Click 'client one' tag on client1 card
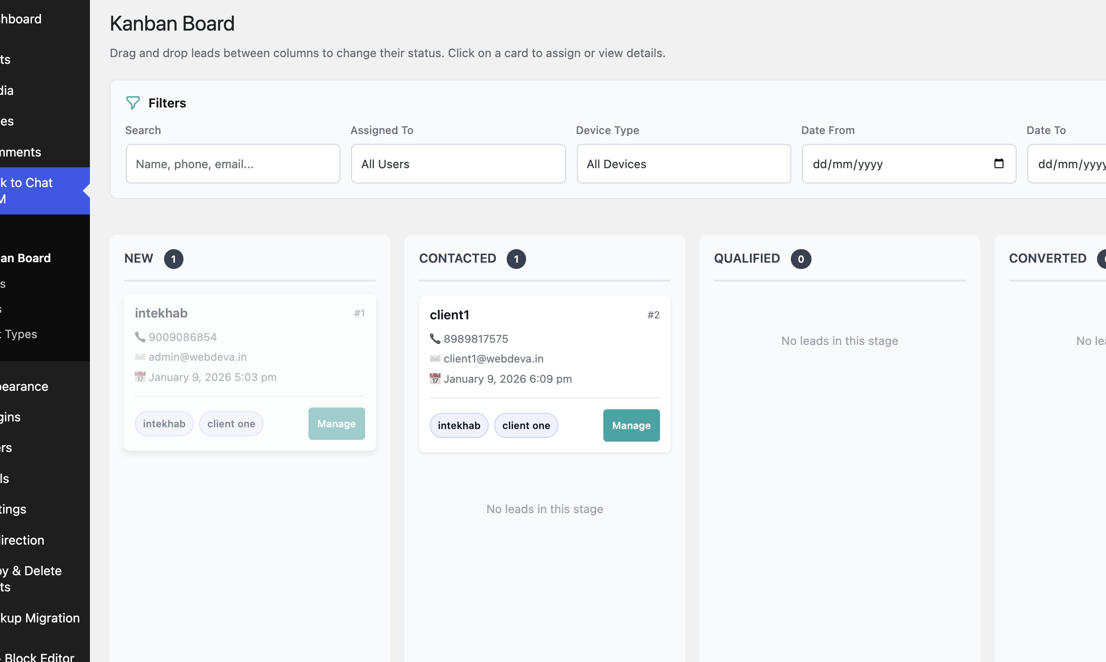 526,425
